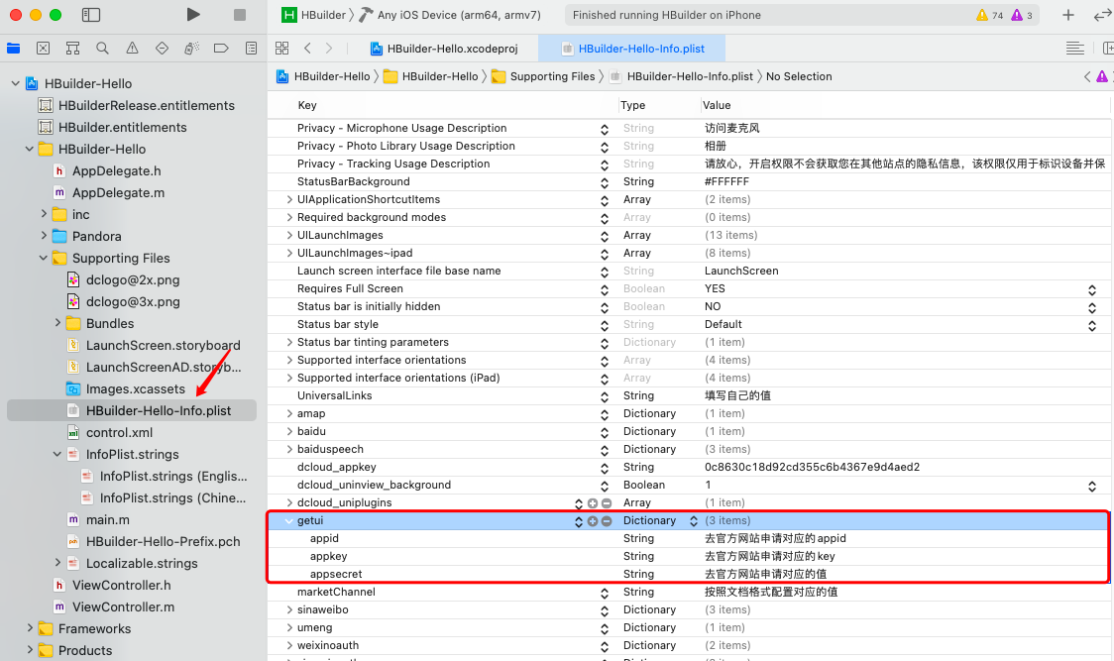Click the yellow warnings count 74
This screenshot has height=661, width=1114.
(x=990, y=15)
